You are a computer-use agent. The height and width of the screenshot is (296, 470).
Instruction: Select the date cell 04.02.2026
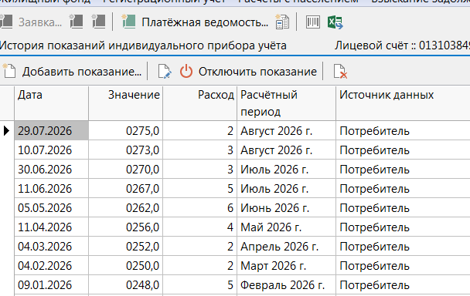coord(51,265)
